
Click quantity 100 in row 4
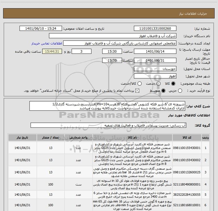[51, 184]
